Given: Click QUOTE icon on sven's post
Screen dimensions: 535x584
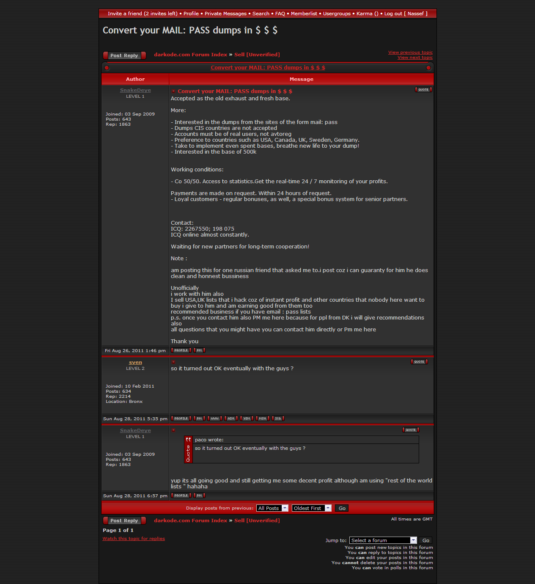Looking at the screenshot, I should (x=419, y=362).
